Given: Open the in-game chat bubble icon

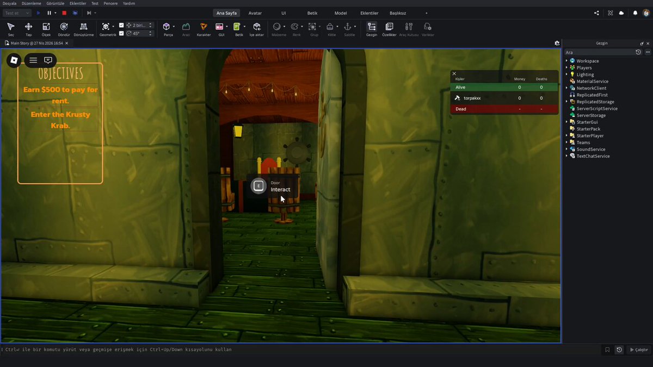Looking at the screenshot, I should 48,60.
